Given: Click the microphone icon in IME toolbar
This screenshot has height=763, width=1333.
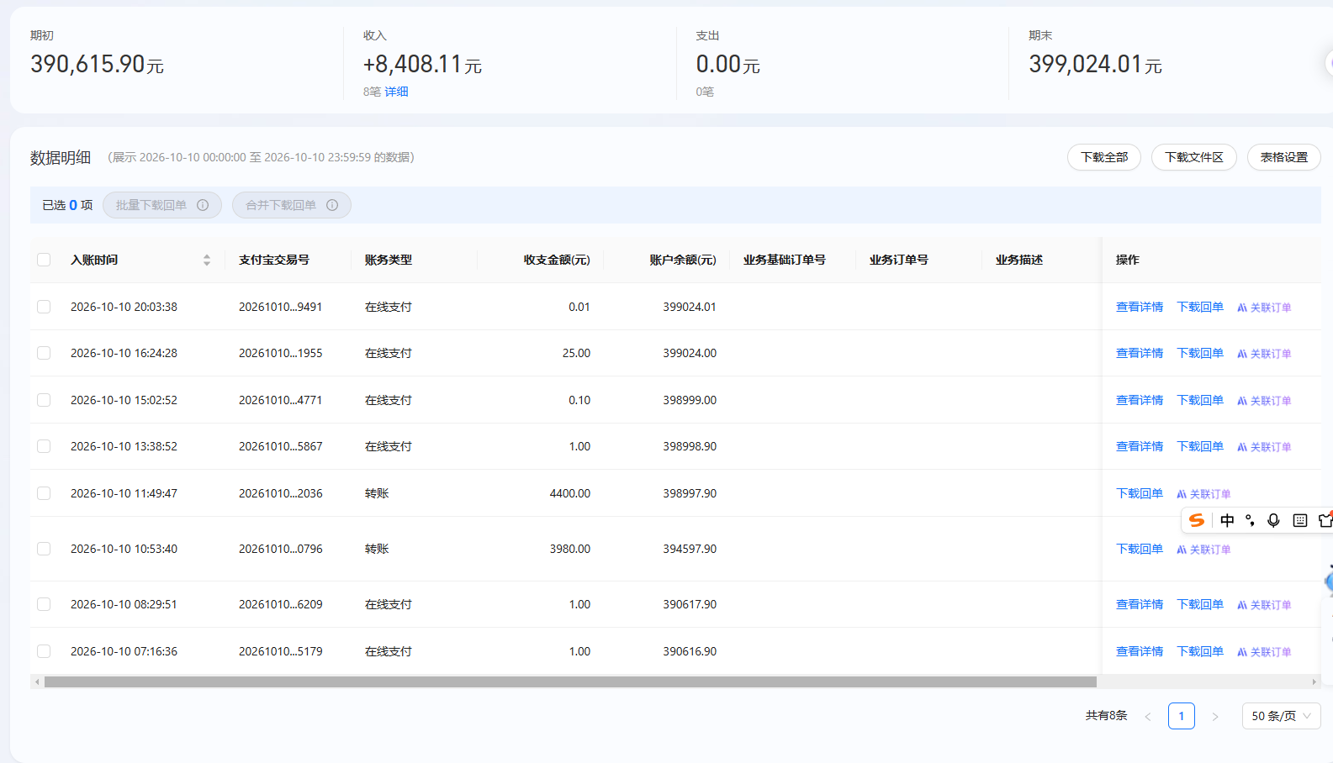Looking at the screenshot, I should pyautogui.click(x=1273, y=521).
